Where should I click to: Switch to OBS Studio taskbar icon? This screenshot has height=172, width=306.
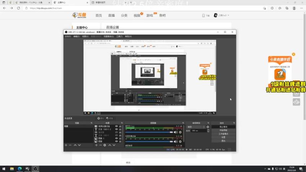(35, 169)
